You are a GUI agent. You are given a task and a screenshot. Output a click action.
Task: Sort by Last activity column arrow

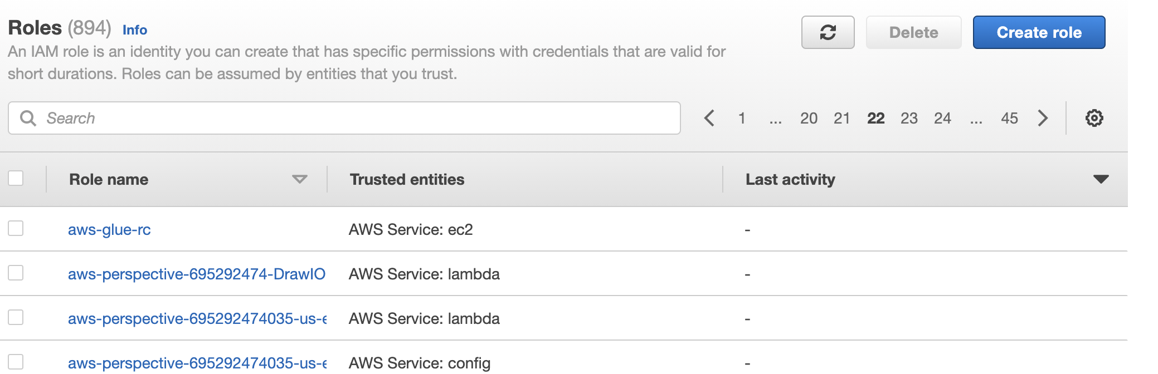pyautogui.click(x=1101, y=179)
